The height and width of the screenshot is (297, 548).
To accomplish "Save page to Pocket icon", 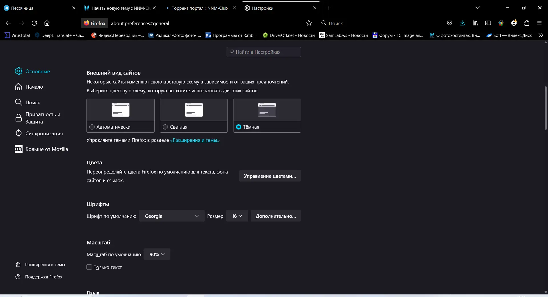I will click(x=450, y=23).
